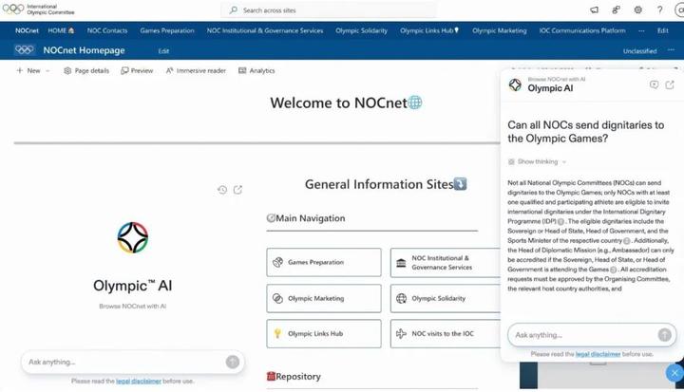Viewport: 684px width, 392px height.
Task: Open the NOC Contacts navigation tab
Action: pos(107,30)
